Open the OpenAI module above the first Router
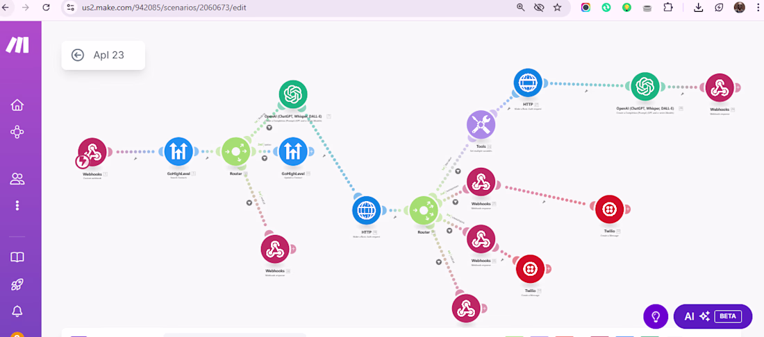The height and width of the screenshot is (337, 764). click(x=293, y=94)
